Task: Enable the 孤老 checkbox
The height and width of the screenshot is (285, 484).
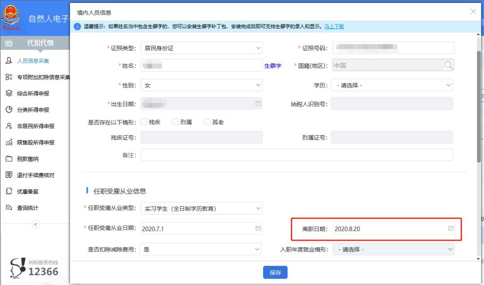Action: click(x=207, y=122)
